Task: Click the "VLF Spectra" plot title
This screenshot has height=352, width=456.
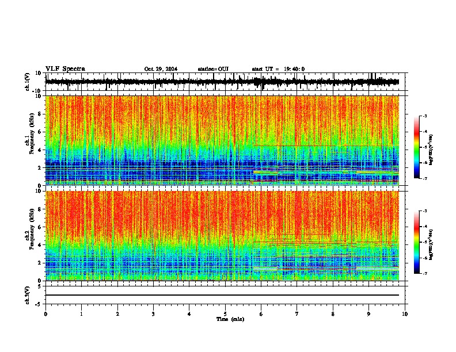Action: pyautogui.click(x=65, y=69)
